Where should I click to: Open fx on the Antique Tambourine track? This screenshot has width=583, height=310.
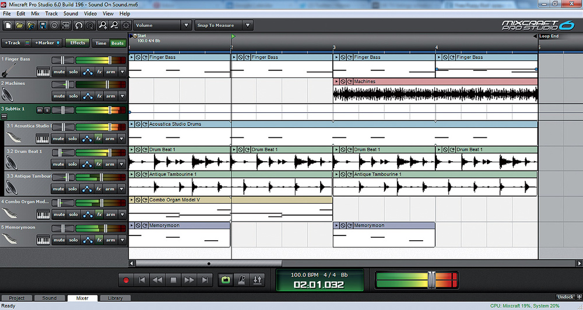tap(99, 189)
